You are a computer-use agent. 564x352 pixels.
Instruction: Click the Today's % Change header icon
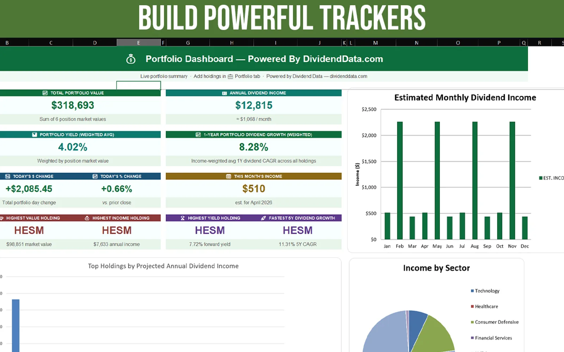pos(95,176)
